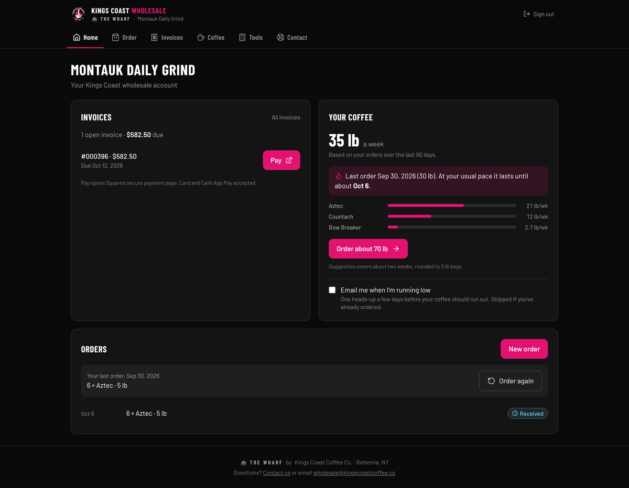Click the Contact lifebuoy icon

click(280, 37)
